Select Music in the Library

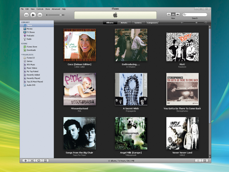click(37, 26)
